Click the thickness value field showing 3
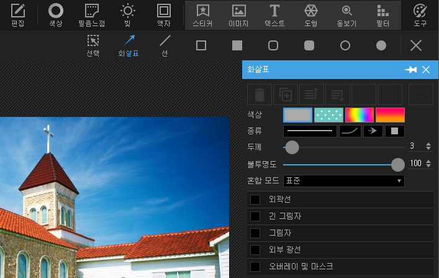The width and height of the screenshot is (439, 278). point(416,146)
